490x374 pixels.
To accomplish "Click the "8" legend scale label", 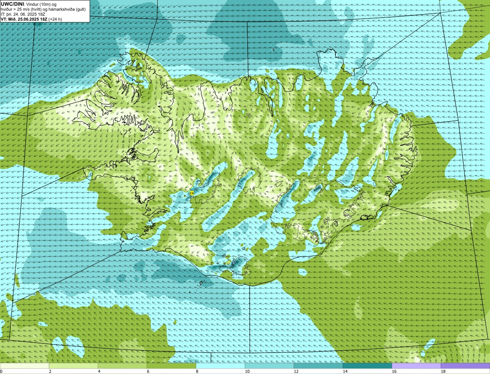I will tap(197, 371).
